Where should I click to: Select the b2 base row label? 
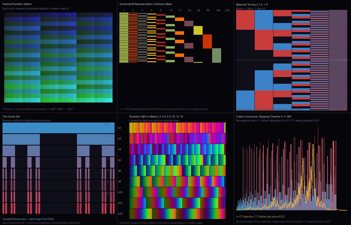[x=120, y=128]
